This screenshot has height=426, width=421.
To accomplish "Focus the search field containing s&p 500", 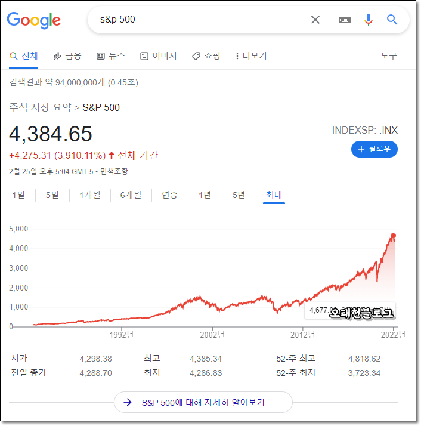I will click(202, 20).
